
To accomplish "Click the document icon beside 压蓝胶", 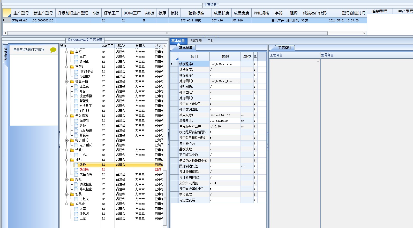I will click(76, 86).
